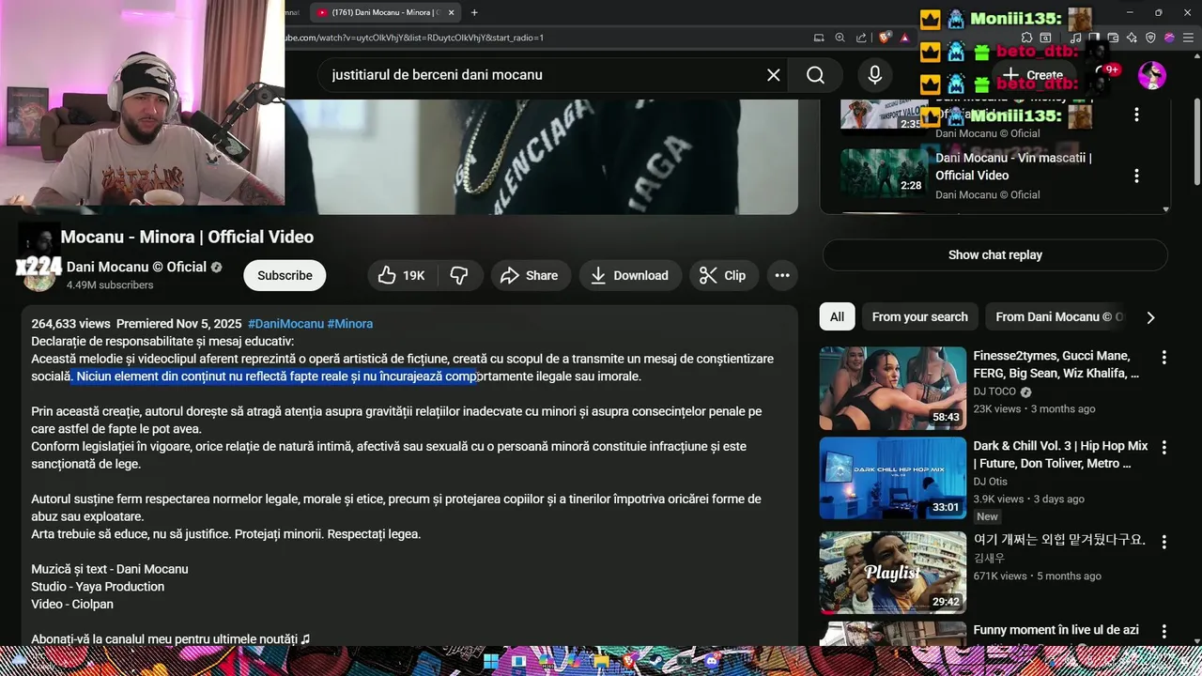The width and height of the screenshot is (1202, 676).
Task: Open the Windows Start menu
Action: (491, 661)
